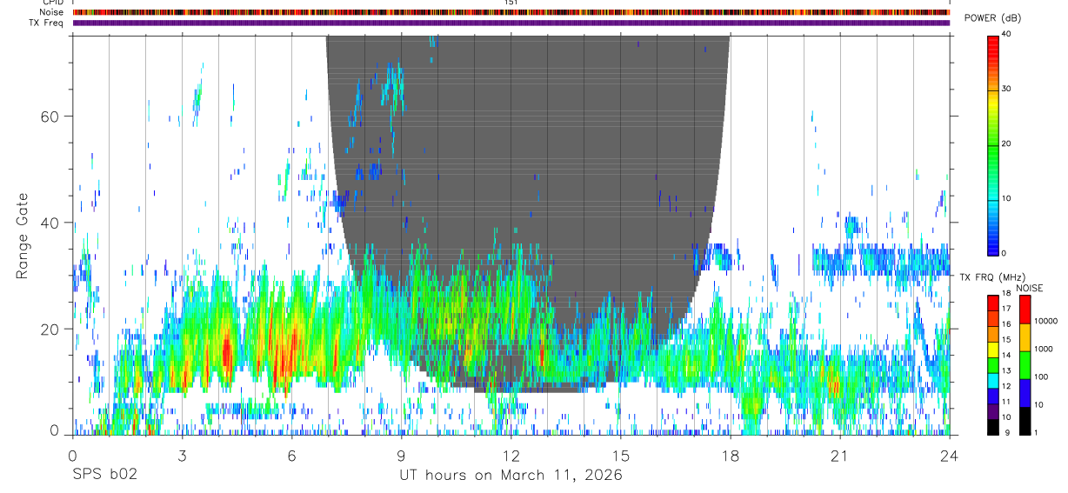
Task: Click the NOISE legend title near the color scale
Action: 1030,289
